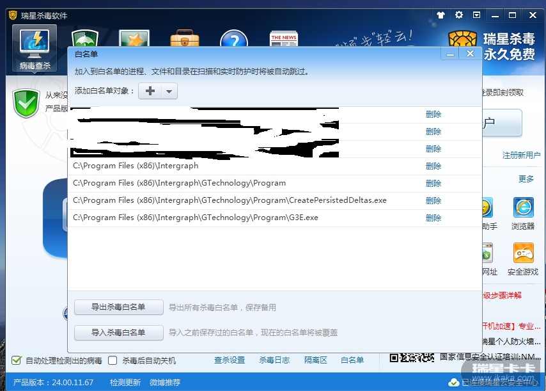Select the C:\Program Files (x86)\Intergraph row
The height and width of the screenshot is (391, 546).
275,166
